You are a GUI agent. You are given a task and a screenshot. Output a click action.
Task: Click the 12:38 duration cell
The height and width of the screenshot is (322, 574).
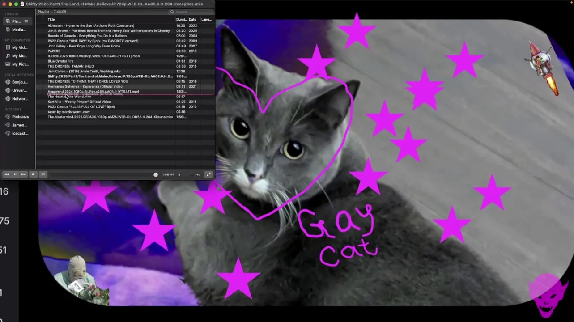coord(181,71)
